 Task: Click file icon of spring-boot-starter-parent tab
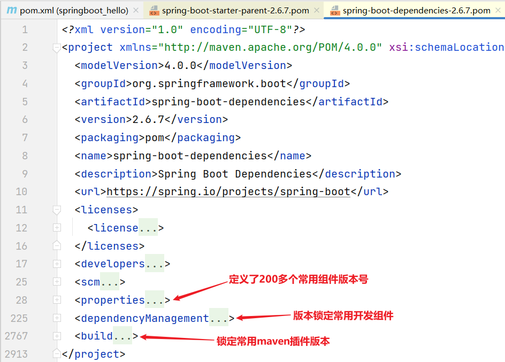(154, 11)
